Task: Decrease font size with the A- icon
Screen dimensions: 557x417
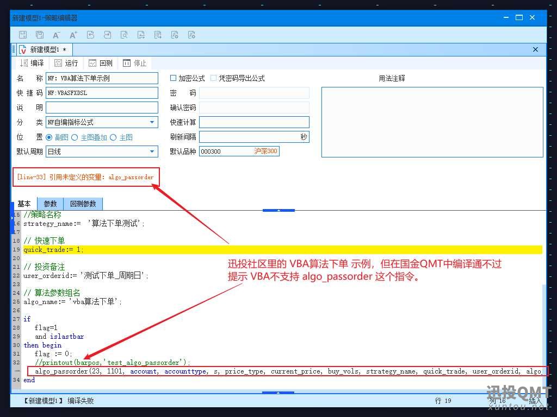Action: [x=56, y=35]
